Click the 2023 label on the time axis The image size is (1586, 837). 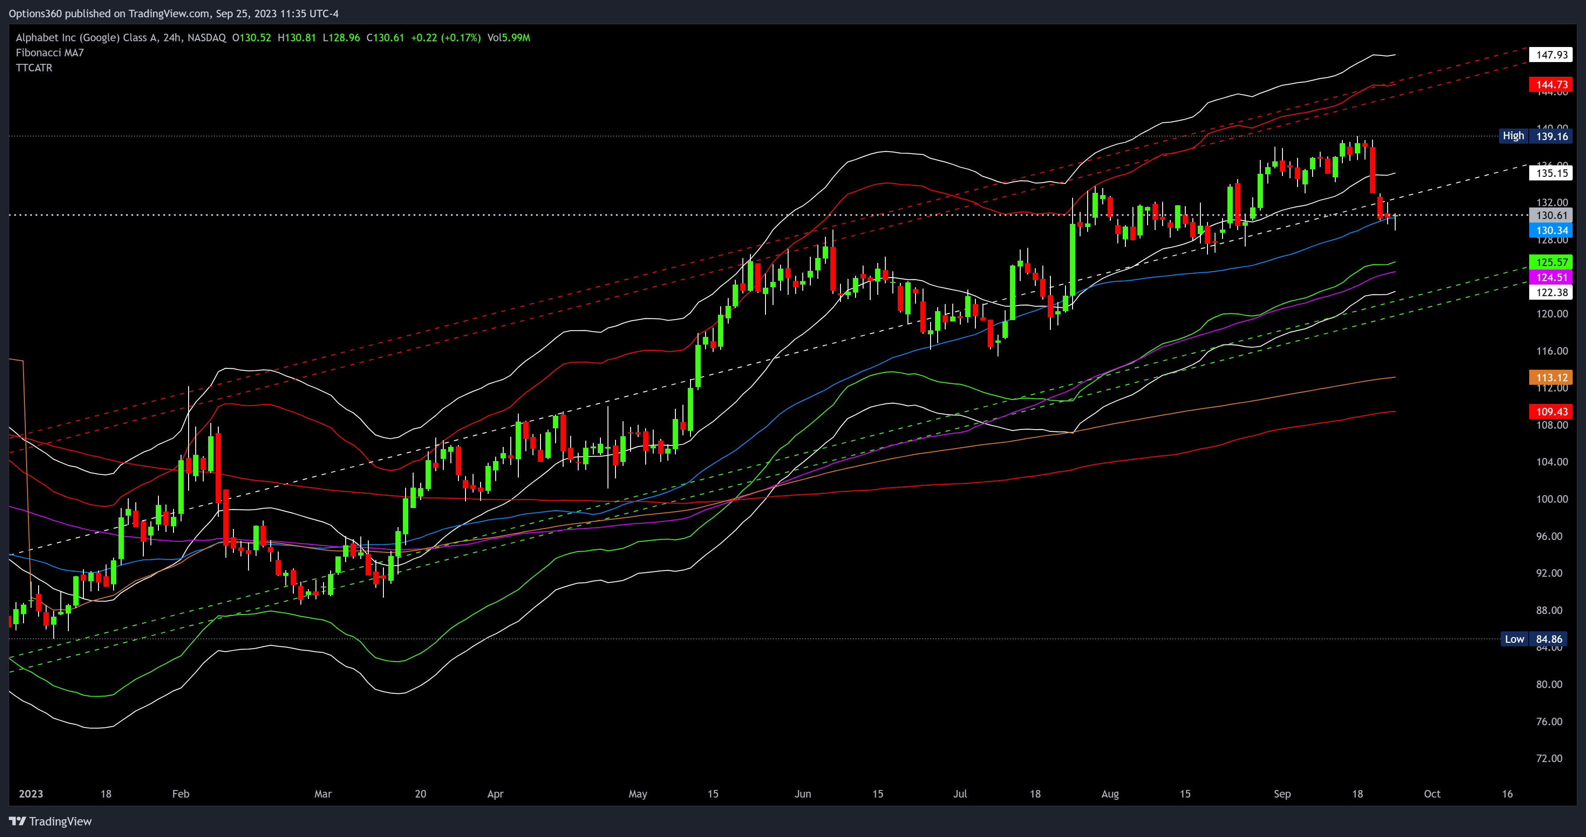[x=31, y=794]
